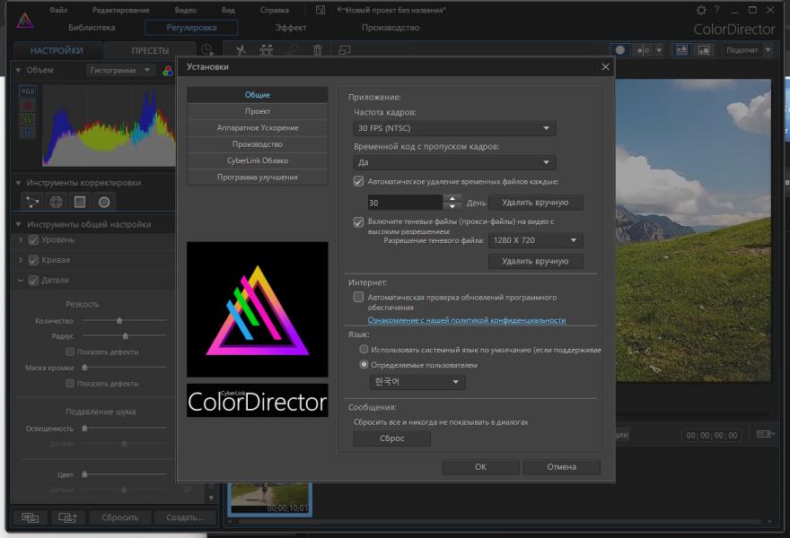Toggle Показать дефекты under Маска кромки
The image size is (790, 538).
pyautogui.click(x=69, y=384)
